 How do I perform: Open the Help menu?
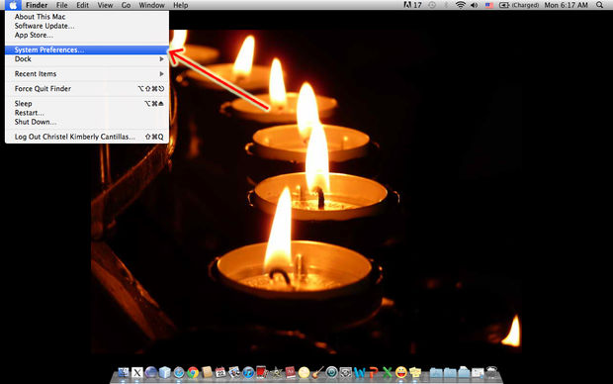click(x=181, y=5)
